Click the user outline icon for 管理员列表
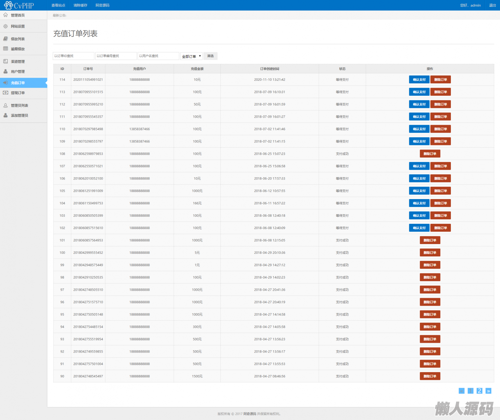This screenshot has width=500, height=420. coord(6,105)
